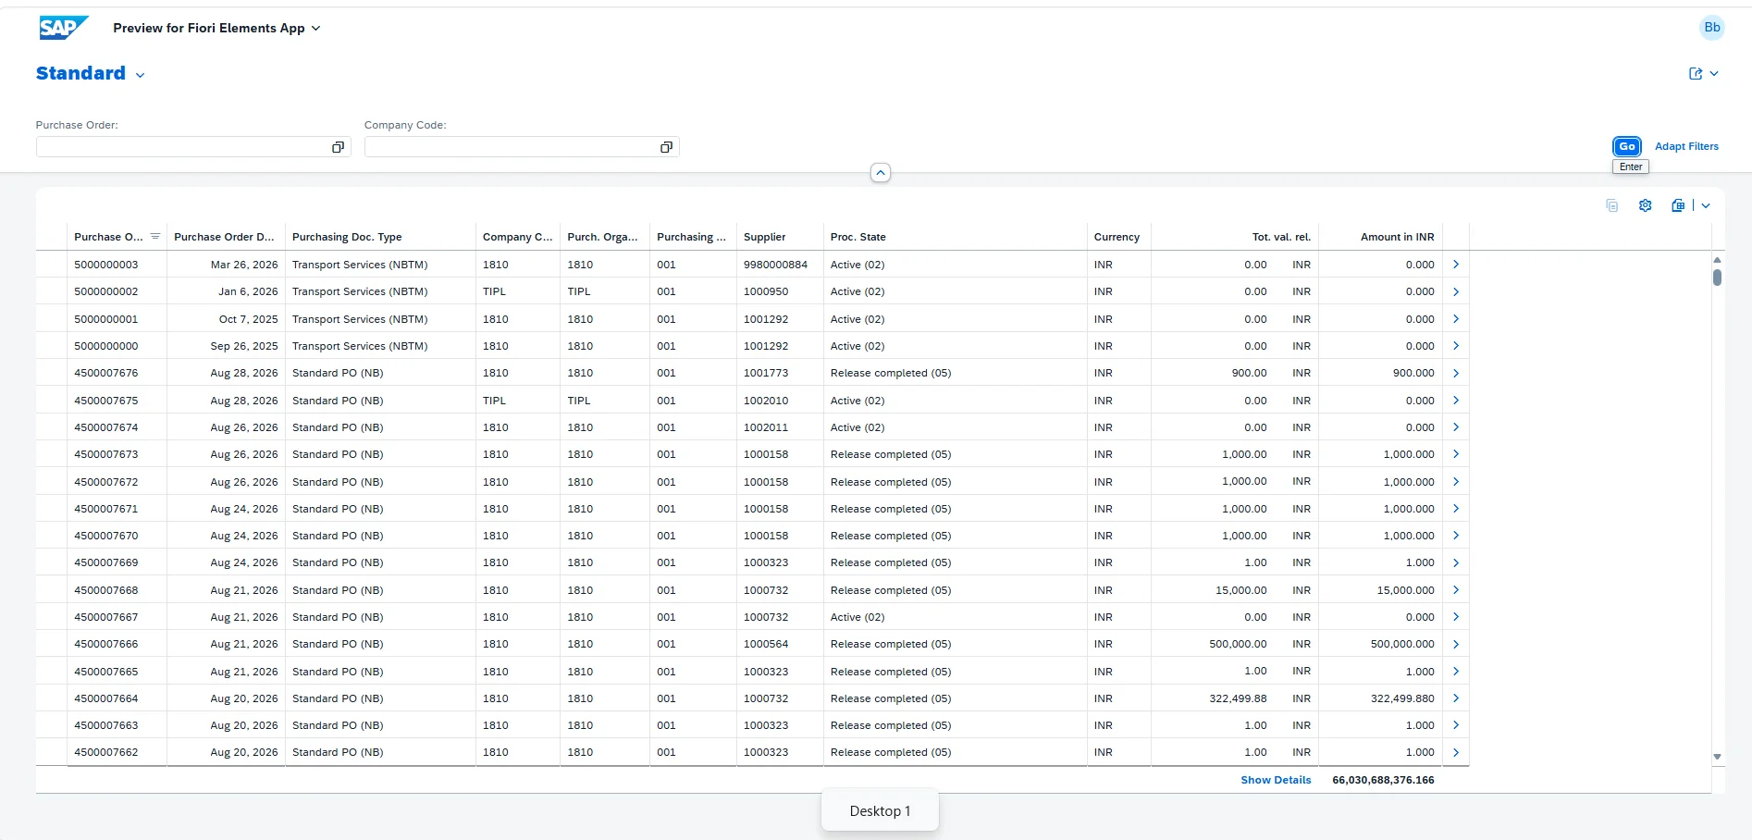Viewport: 1752px width, 840px height.
Task: Expand the Standard view variant dropdown
Action: point(141,75)
